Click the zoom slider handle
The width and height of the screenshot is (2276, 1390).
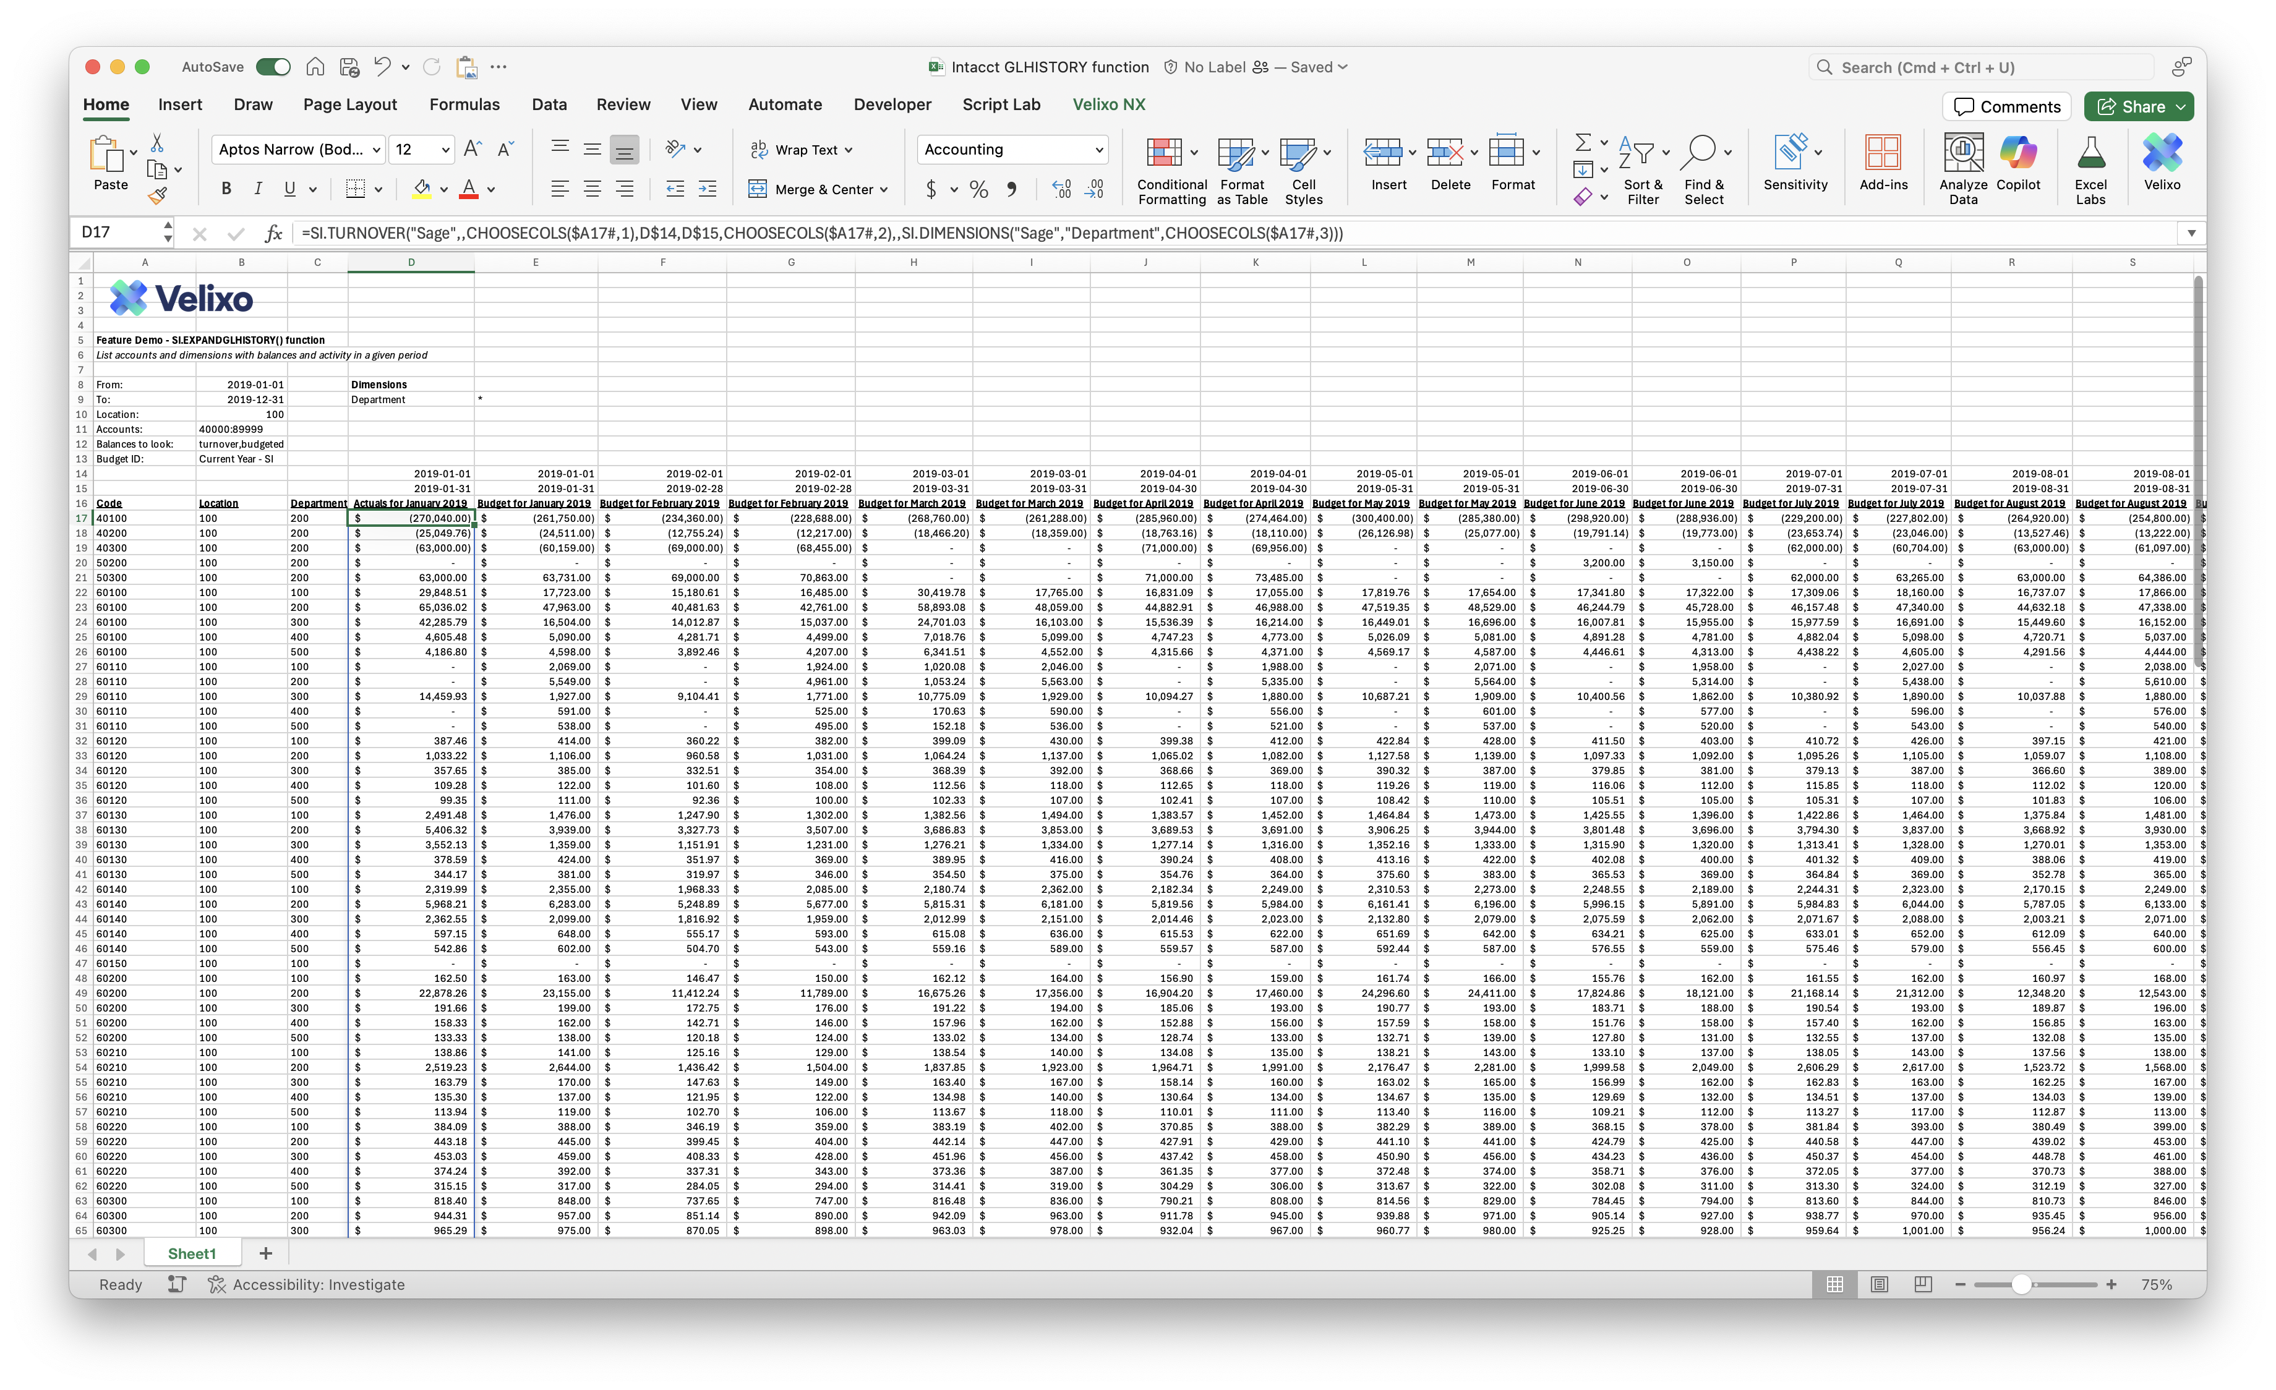(2021, 1285)
